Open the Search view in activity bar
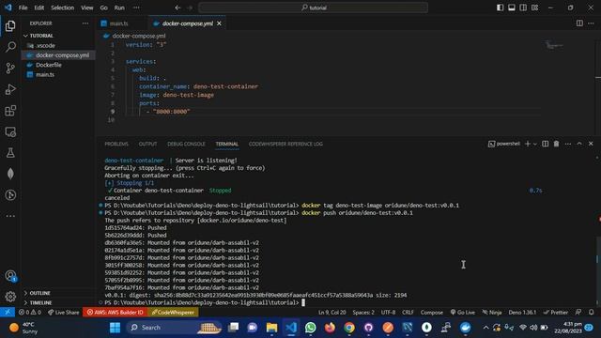This screenshot has width=601, height=338. click(10, 47)
